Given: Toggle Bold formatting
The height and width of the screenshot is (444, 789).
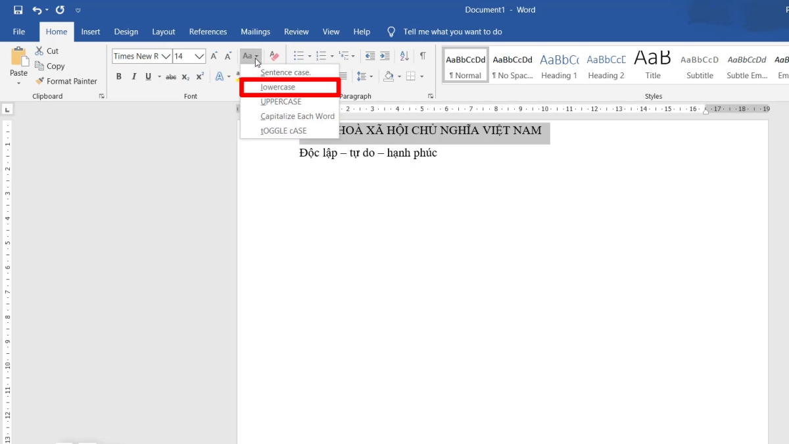Looking at the screenshot, I should pos(119,76).
